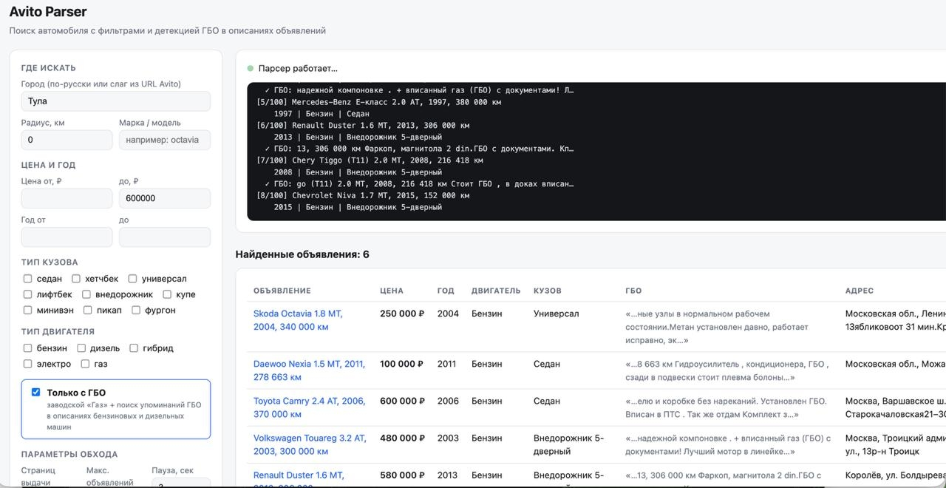946x488 pixels.
Task: Click the 100 000 ₽ price cell
Action: [x=401, y=364]
